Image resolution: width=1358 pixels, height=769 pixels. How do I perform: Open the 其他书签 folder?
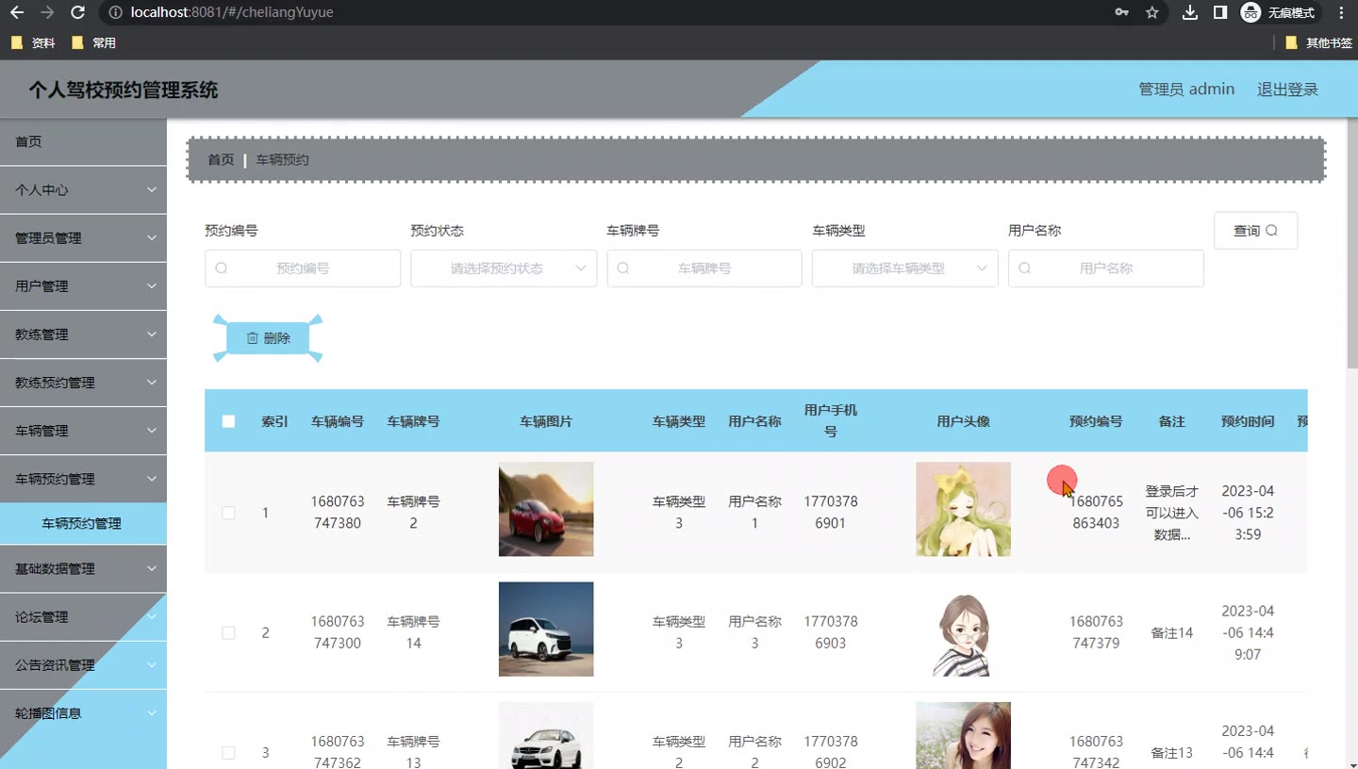[x=1318, y=42]
